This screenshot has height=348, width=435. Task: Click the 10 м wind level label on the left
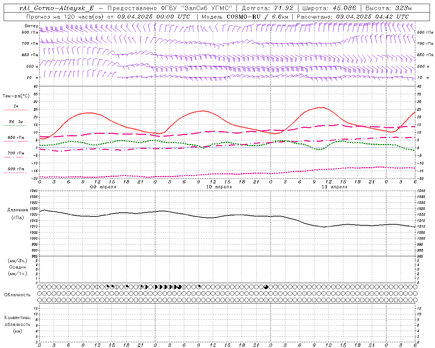coord(32,77)
